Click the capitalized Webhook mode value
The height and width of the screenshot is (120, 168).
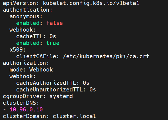point(41,70)
